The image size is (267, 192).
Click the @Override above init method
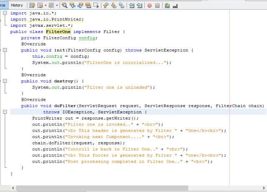(33, 44)
